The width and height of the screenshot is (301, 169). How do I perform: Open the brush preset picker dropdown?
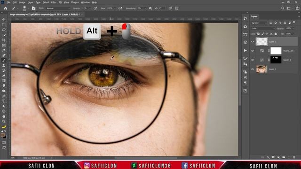coord(28,8)
